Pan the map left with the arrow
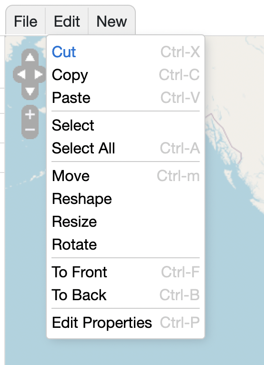The image size is (264, 365). [x=21, y=74]
